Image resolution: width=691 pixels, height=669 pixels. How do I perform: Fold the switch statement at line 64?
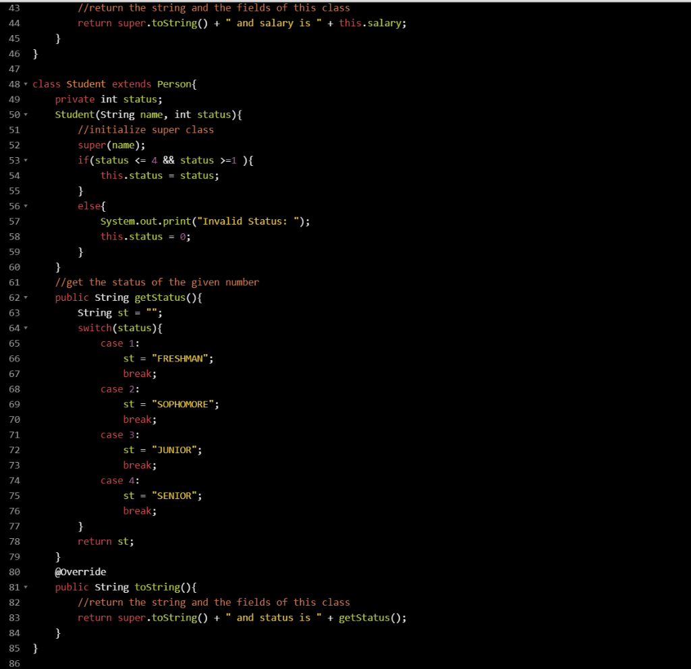pyautogui.click(x=26, y=328)
